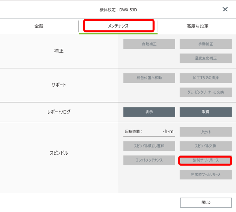Click the スピンドル交換 button

[205, 146]
